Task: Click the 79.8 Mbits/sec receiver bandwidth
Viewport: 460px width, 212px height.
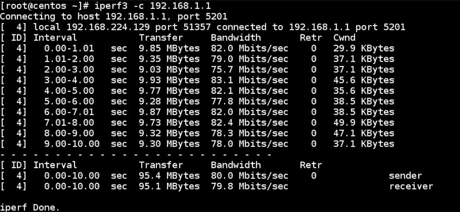Action: point(249,186)
